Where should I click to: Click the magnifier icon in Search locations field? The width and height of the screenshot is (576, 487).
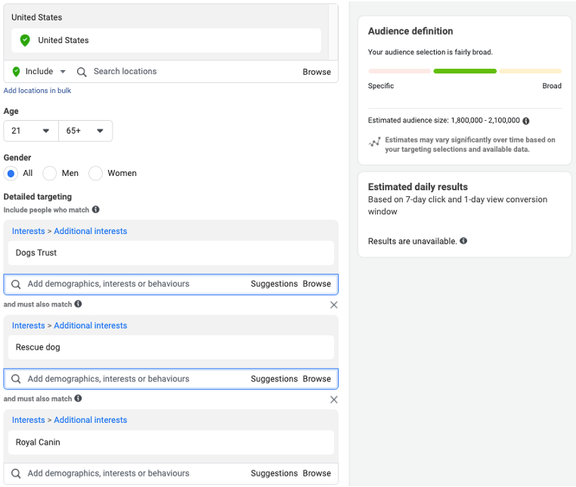pyautogui.click(x=82, y=72)
